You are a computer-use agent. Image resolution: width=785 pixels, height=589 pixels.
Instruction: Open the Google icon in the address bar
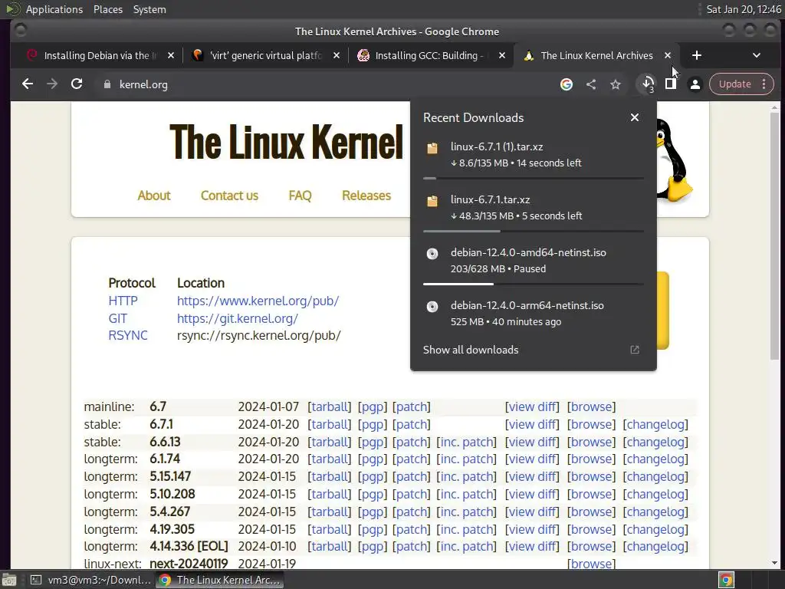click(567, 84)
